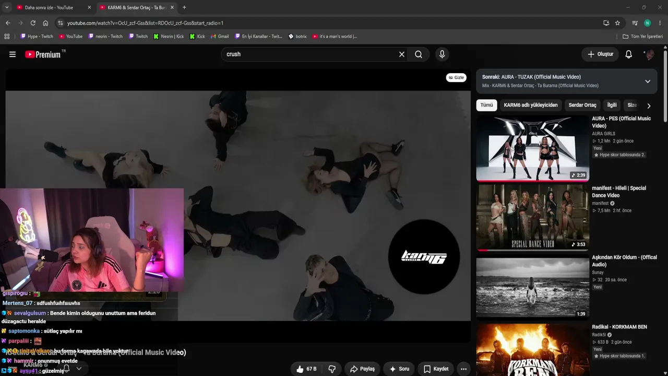
Task: Open the nesrin - Twitch bookmark
Action: (105, 37)
